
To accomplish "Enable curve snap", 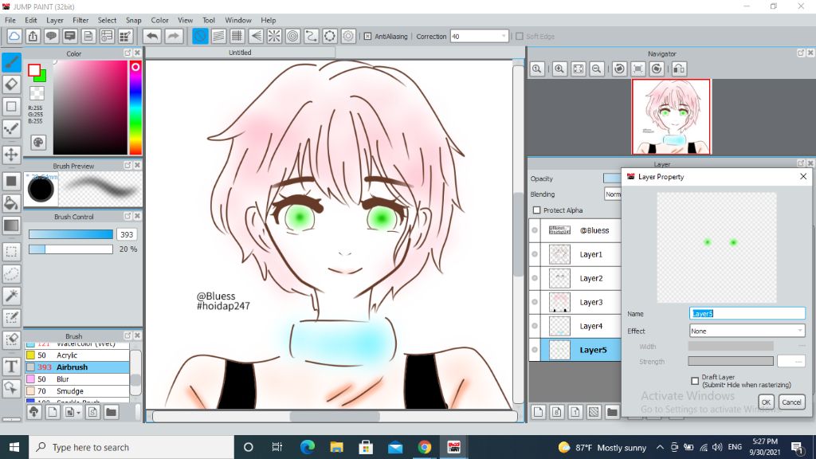I will [312, 36].
